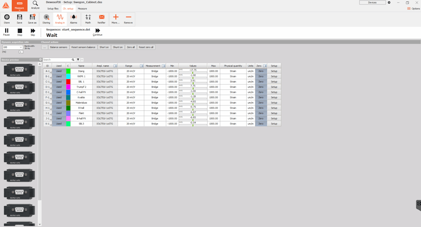The width and height of the screenshot is (421, 227).
Task: Toggle Used for channel SBL 1
Action: click(x=59, y=82)
